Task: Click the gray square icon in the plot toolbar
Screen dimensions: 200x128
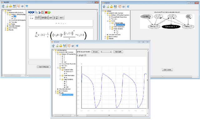Action: (85, 55)
